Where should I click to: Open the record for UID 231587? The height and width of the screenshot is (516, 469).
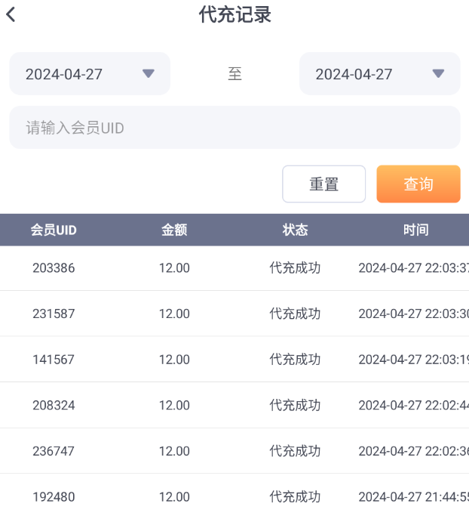coord(54,314)
